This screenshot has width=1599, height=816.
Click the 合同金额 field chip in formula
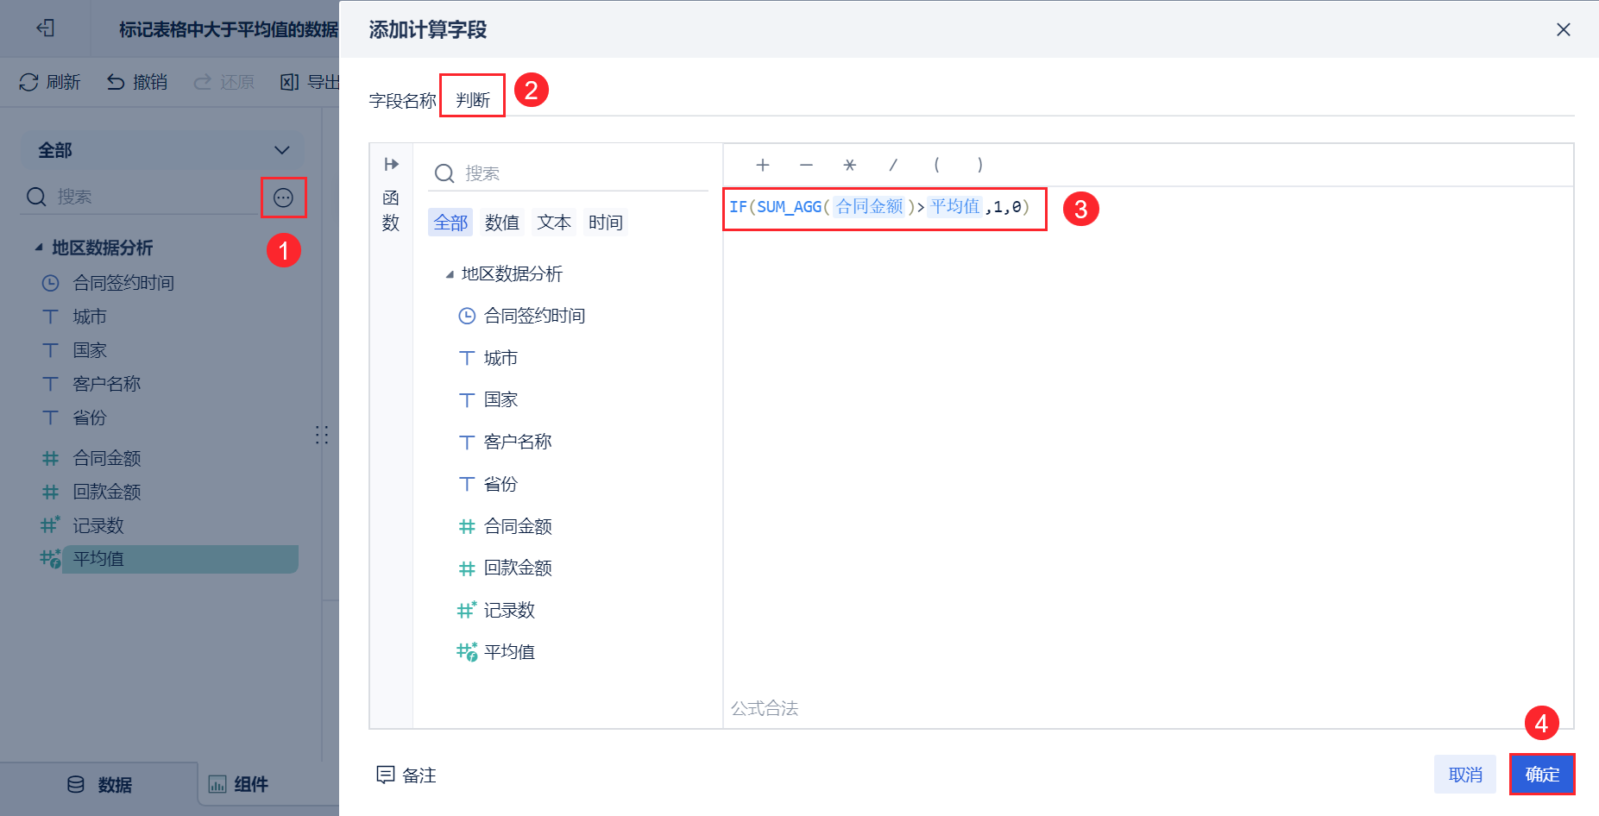pyautogui.click(x=869, y=207)
